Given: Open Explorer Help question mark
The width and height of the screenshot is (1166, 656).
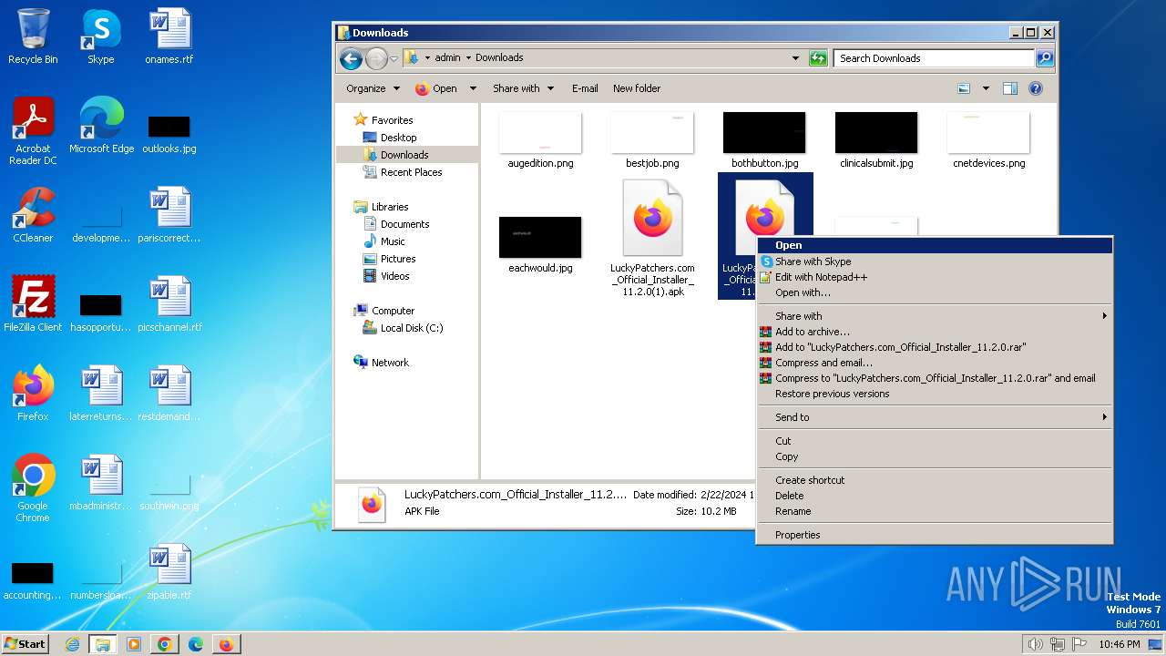Looking at the screenshot, I should (1036, 88).
